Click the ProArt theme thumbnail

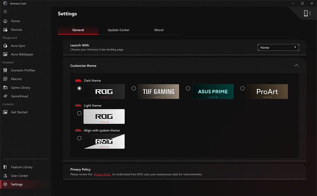267,92
